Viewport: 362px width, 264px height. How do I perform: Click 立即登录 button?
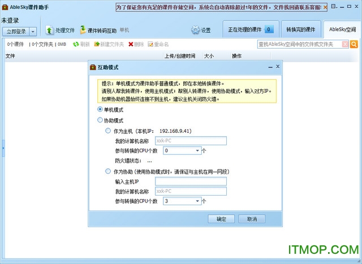[x=16, y=32]
